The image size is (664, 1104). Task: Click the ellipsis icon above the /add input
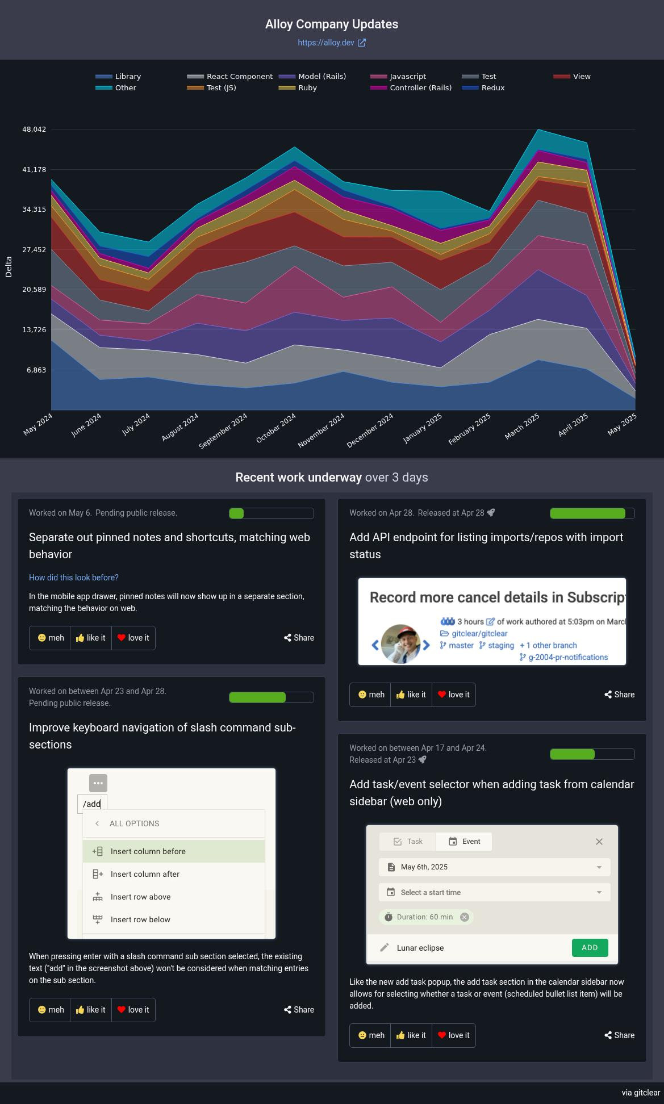pyautogui.click(x=98, y=783)
